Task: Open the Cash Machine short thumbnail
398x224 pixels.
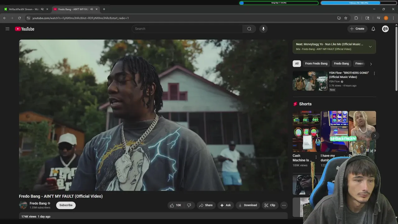Action: [306, 132]
